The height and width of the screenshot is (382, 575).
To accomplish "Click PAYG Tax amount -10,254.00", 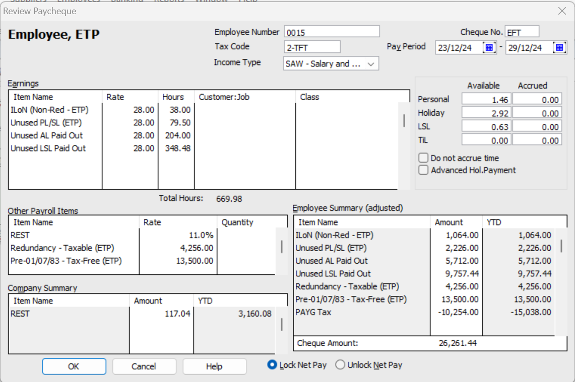I will click(x=459, y=312).
